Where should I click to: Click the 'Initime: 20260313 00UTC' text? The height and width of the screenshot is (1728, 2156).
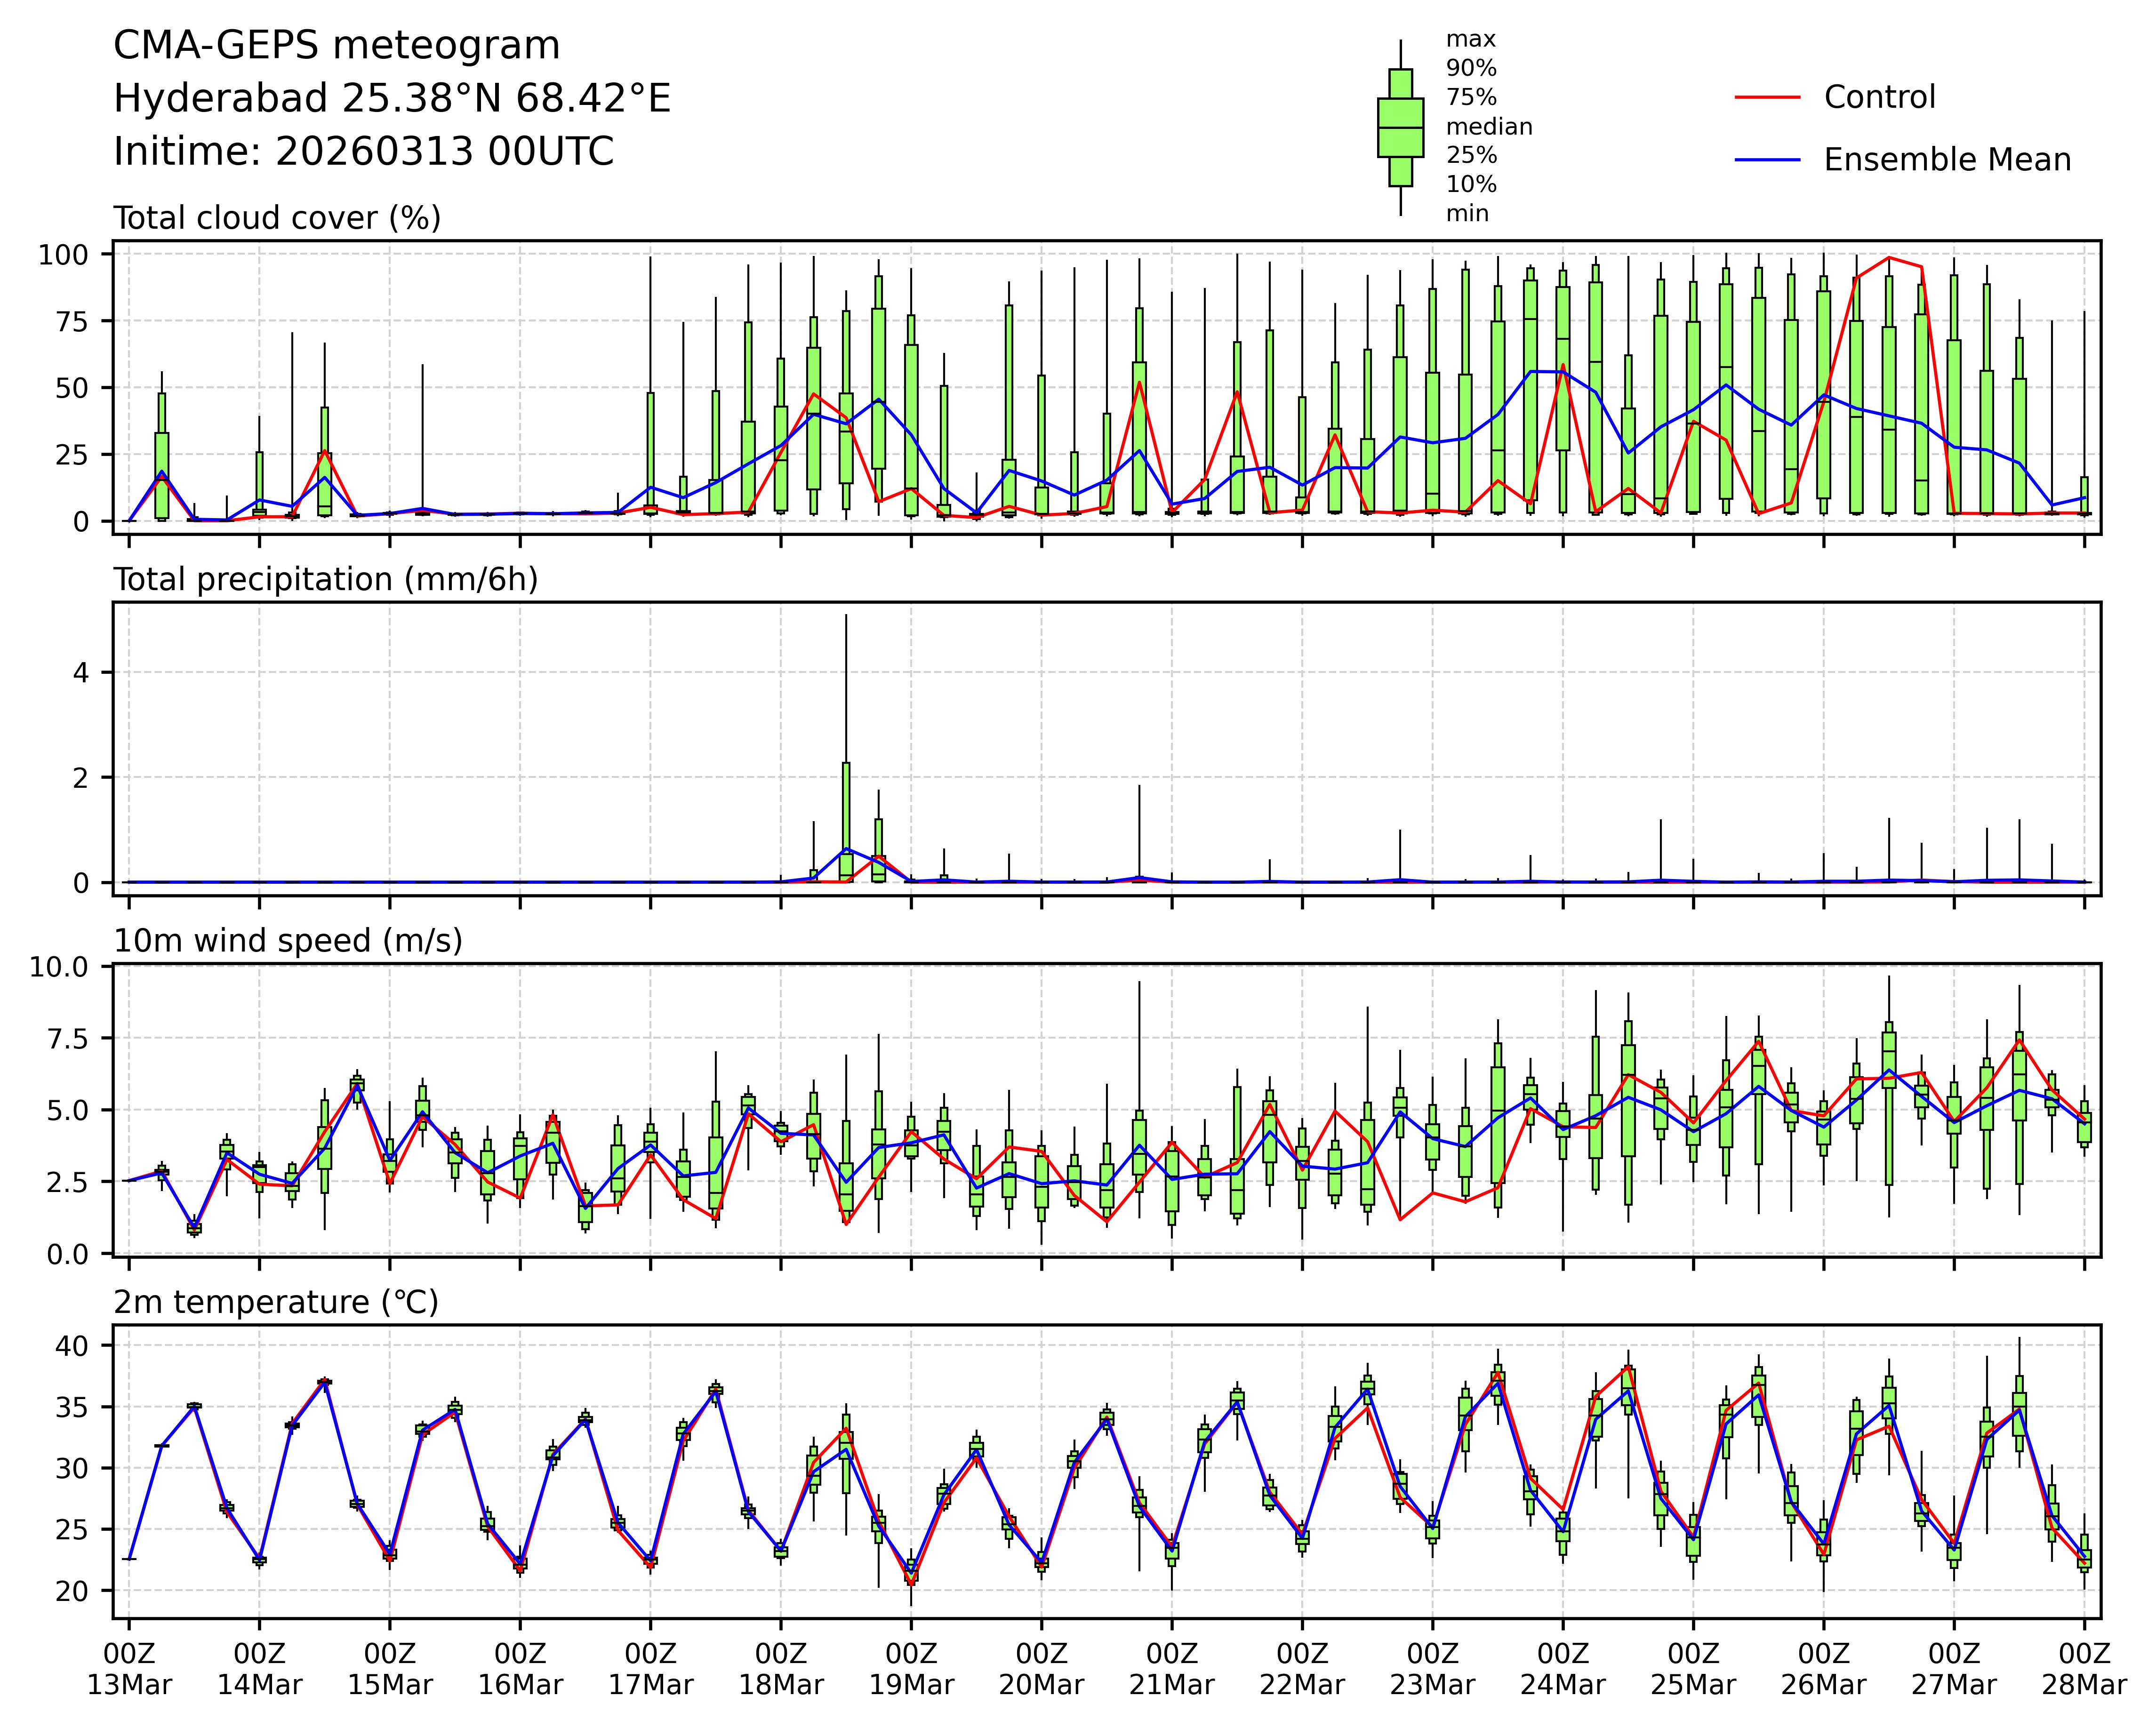(363, 152)
